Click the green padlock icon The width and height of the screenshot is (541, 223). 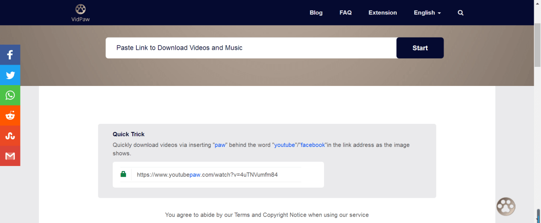point(123,174)
